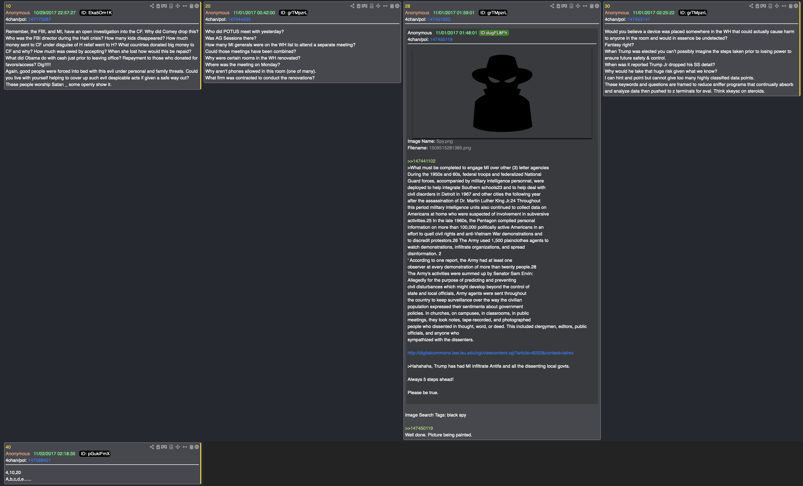Share post 28 using its share icon
Screen dimensions: 803x486
pos(552,6)
